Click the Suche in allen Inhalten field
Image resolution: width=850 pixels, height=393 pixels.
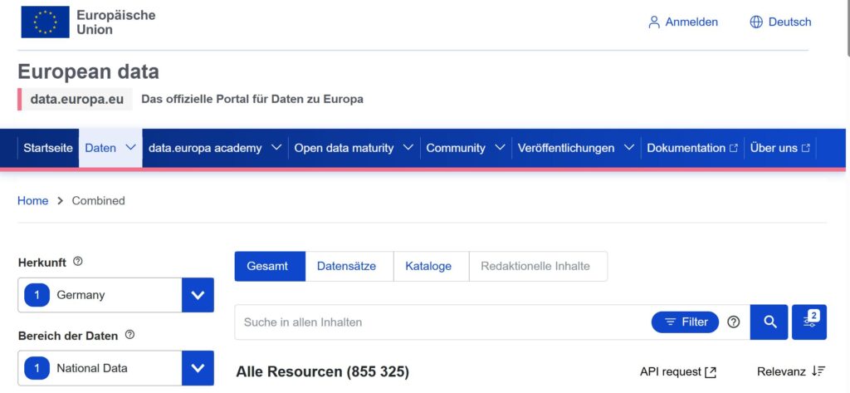coord(440,322)
